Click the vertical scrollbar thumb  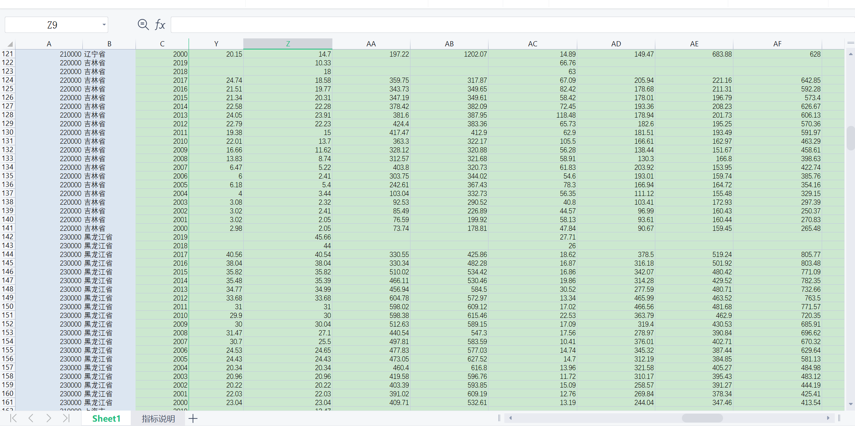[851, 138]
